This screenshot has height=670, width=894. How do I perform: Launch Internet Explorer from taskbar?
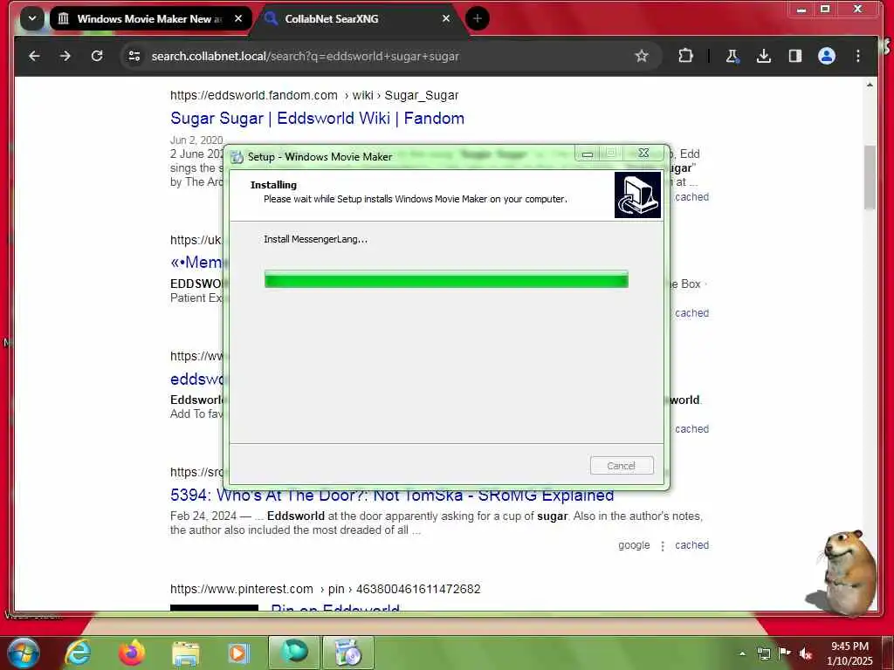[x=78, y=653]
